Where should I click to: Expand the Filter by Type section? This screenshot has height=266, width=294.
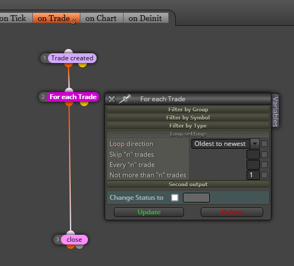(188, 126)
